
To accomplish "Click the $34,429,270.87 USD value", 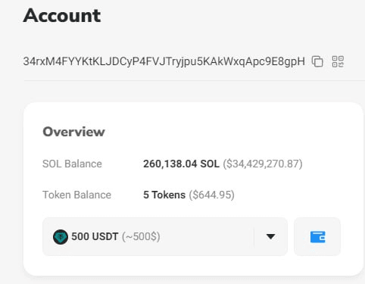I will (x=263, y=164).
